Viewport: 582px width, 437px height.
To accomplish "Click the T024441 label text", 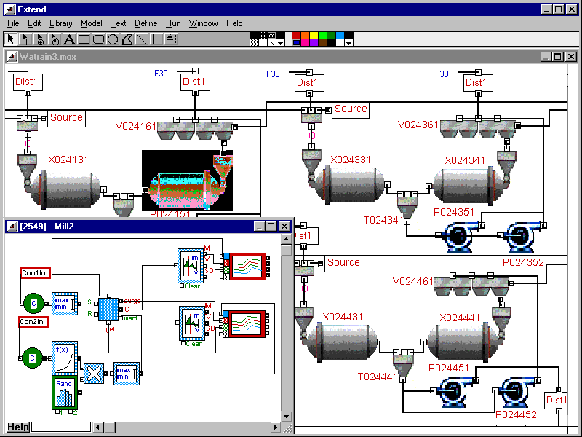I will point(378,377).
